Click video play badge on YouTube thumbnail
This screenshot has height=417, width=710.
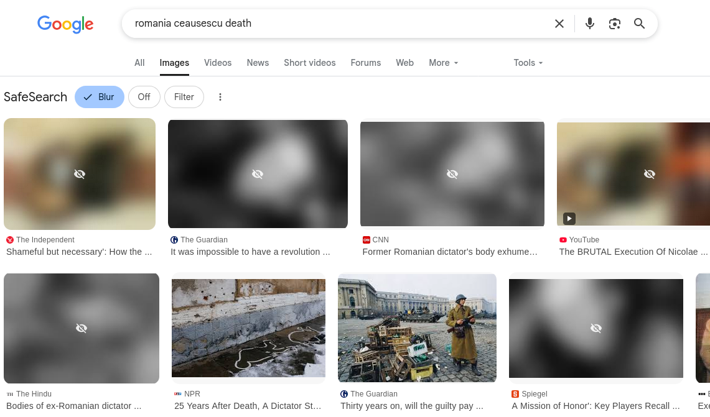pyautogui.click(x=569, y=219)
